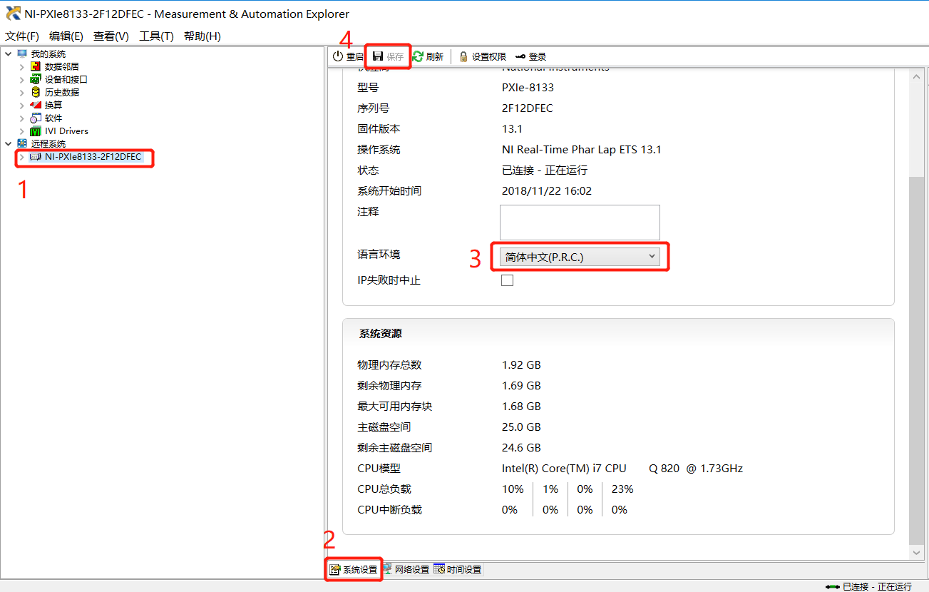Click the CPU中断负载 row label

pyautogui.click(x=389, y=510)
